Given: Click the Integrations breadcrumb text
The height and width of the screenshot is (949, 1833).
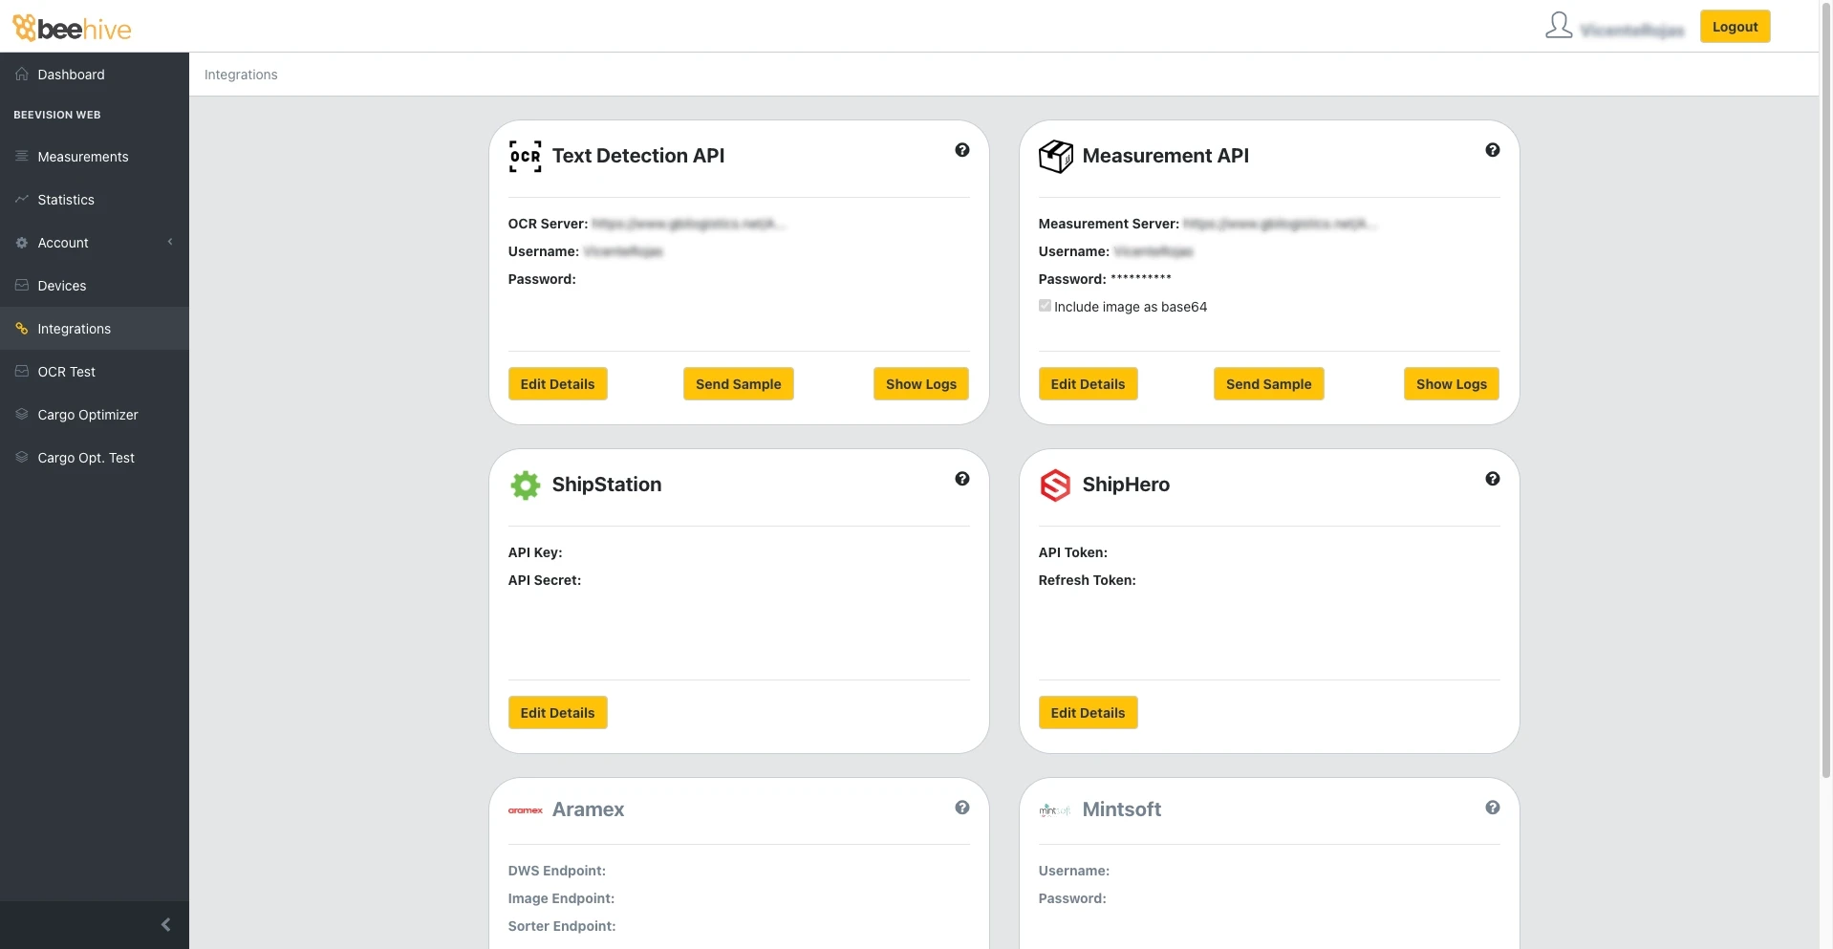Looking at the screenshot, I should tap(241, 75).
